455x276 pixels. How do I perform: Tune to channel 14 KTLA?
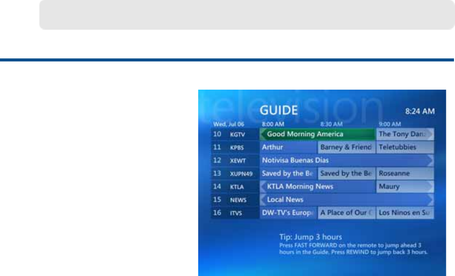pos(235,186)
